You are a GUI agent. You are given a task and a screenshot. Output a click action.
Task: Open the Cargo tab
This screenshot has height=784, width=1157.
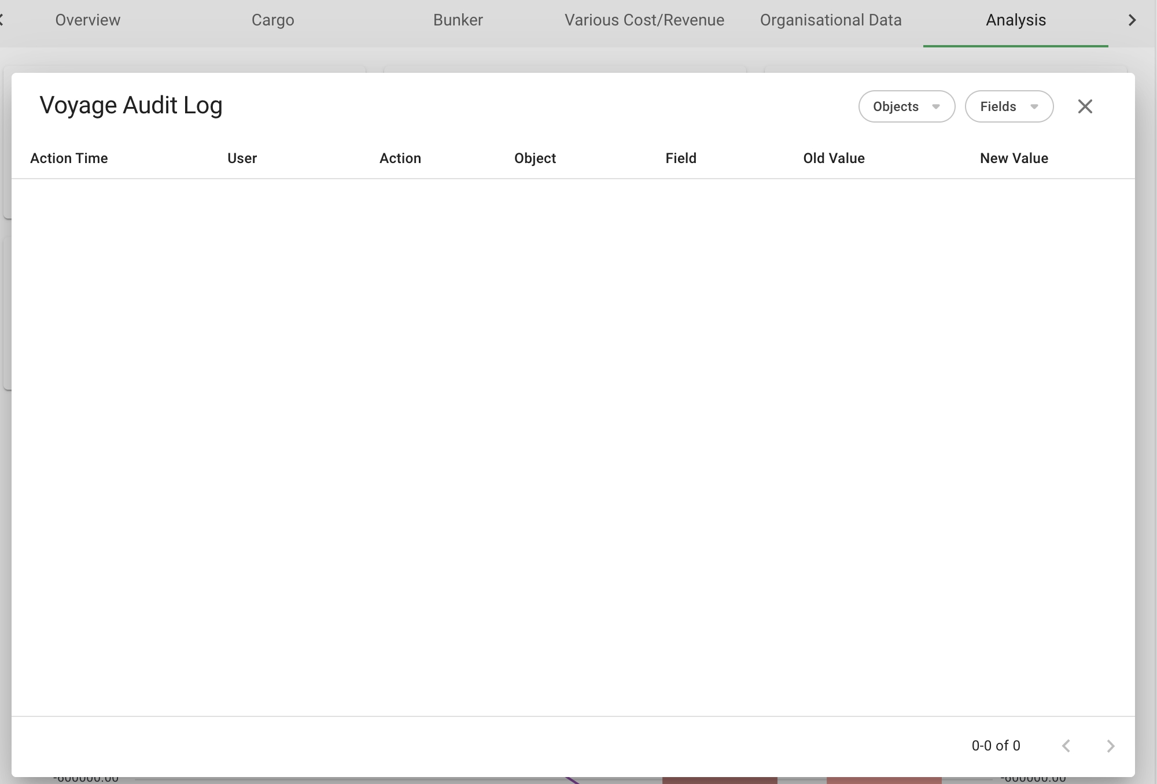tap(272, 20)
